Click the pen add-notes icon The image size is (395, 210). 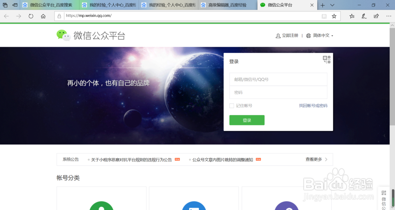(x=364, y=16)
